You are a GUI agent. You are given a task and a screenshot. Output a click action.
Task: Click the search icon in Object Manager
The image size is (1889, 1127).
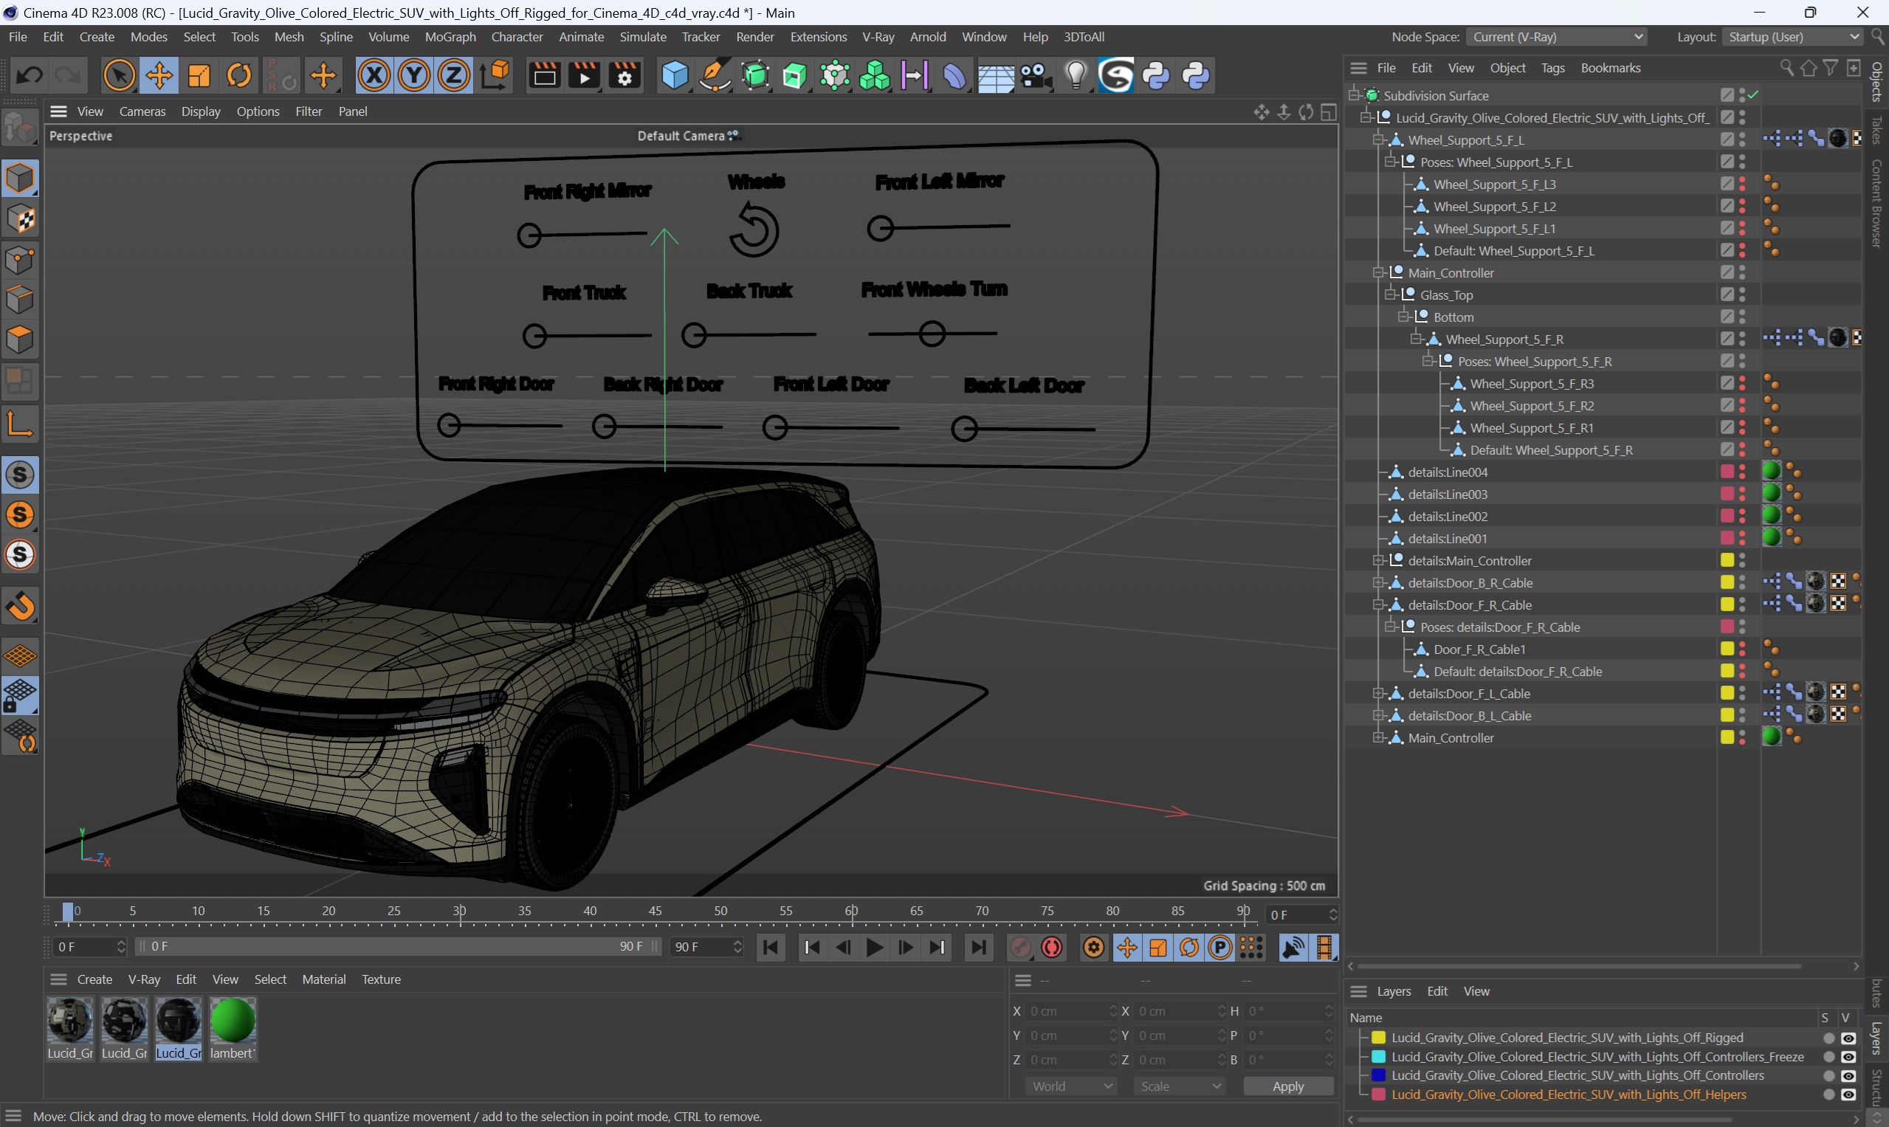(x=1786, y=69)
